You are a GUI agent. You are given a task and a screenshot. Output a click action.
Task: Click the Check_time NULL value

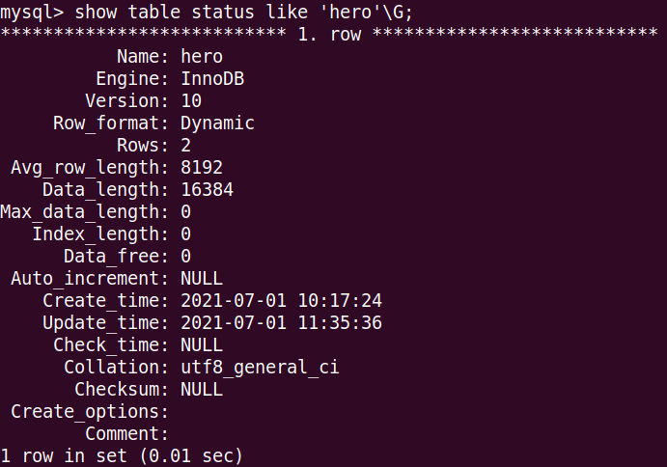pos(202,344)
